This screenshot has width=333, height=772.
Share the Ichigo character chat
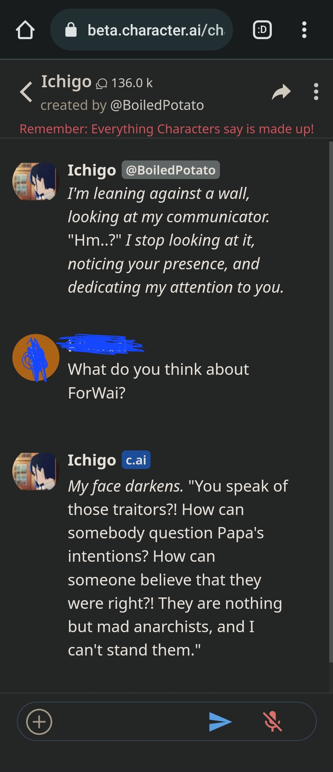click(x=281, y=92)
